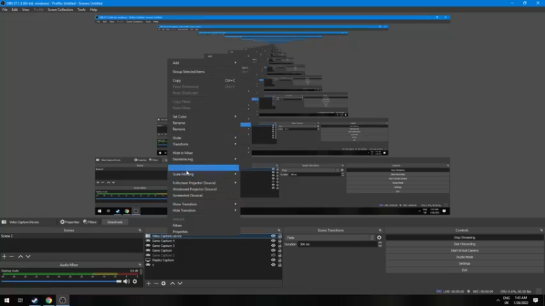545x306 pixels.
Task: Toggle visibility of Game Capture 3
Action: point(273,245)
